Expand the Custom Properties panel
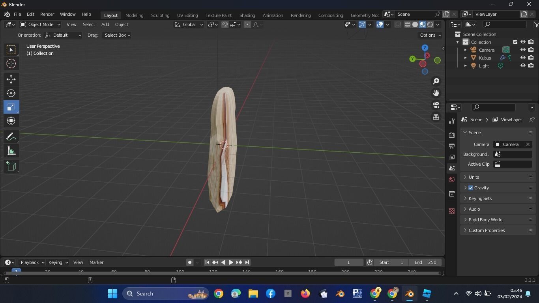Image resolution: width=539 pixels, height=303 pixels. (498, 230)
